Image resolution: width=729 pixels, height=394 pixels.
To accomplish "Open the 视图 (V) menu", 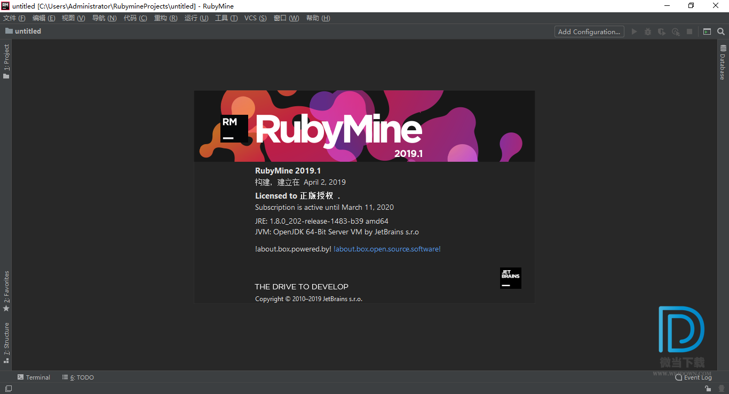I will coord(74,18).
